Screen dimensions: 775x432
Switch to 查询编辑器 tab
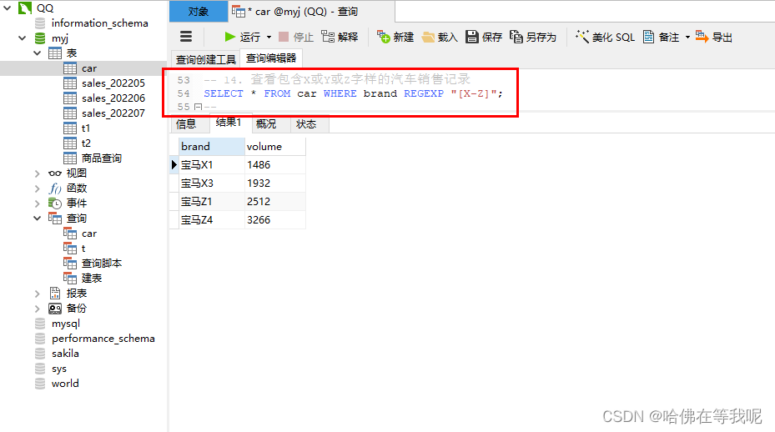[271, 58]
